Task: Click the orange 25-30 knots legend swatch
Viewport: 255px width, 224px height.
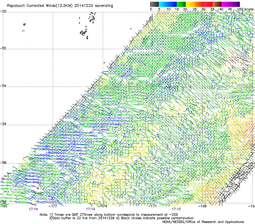Action: click(x=199, y=4)
